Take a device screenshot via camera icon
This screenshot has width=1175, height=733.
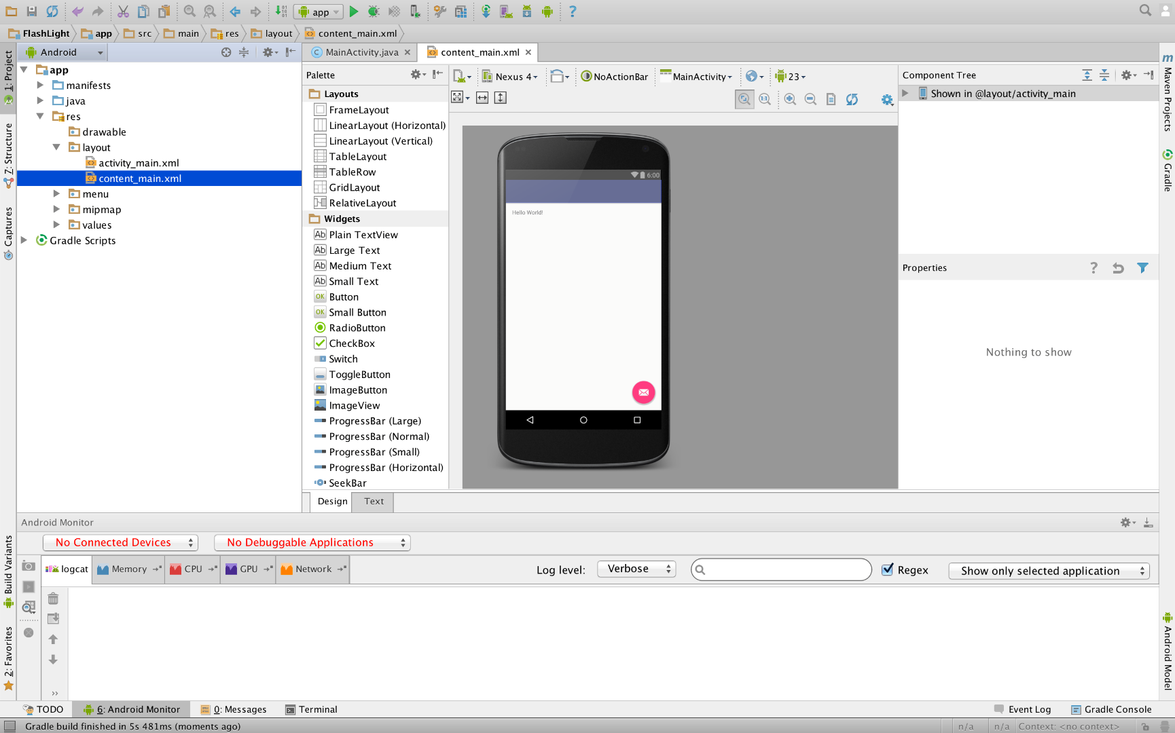(x=29, y=565)
